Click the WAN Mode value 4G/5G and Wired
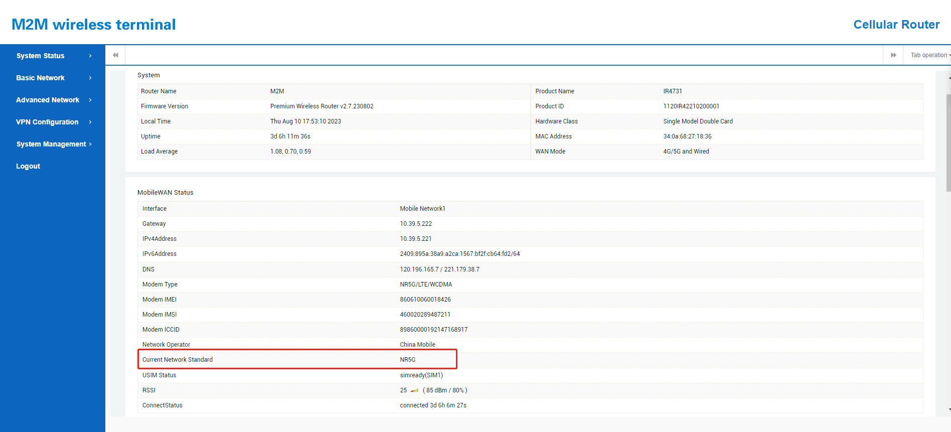 pyautogui.click(x=686, y=152)
